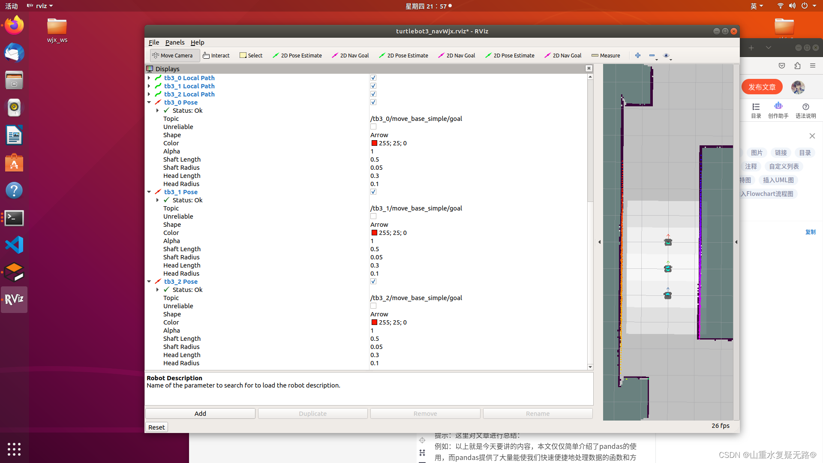
Task: Activate the Interact tool
Action: [x=216, y=55]
